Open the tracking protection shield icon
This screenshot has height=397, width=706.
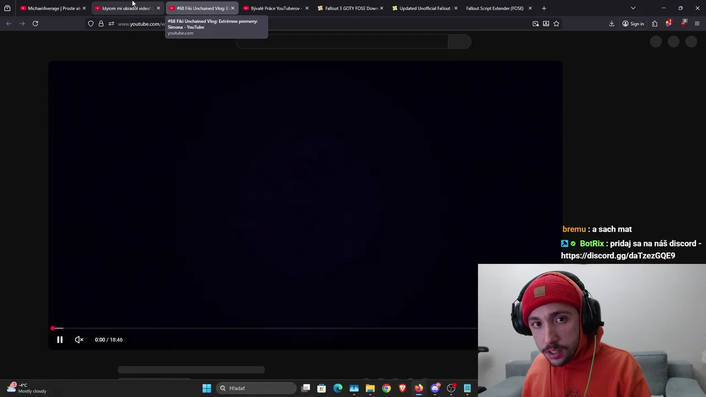tap(91, 24)
